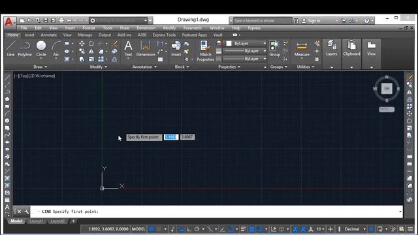Toggle MODEL space button in the status bar

(138, 229)
